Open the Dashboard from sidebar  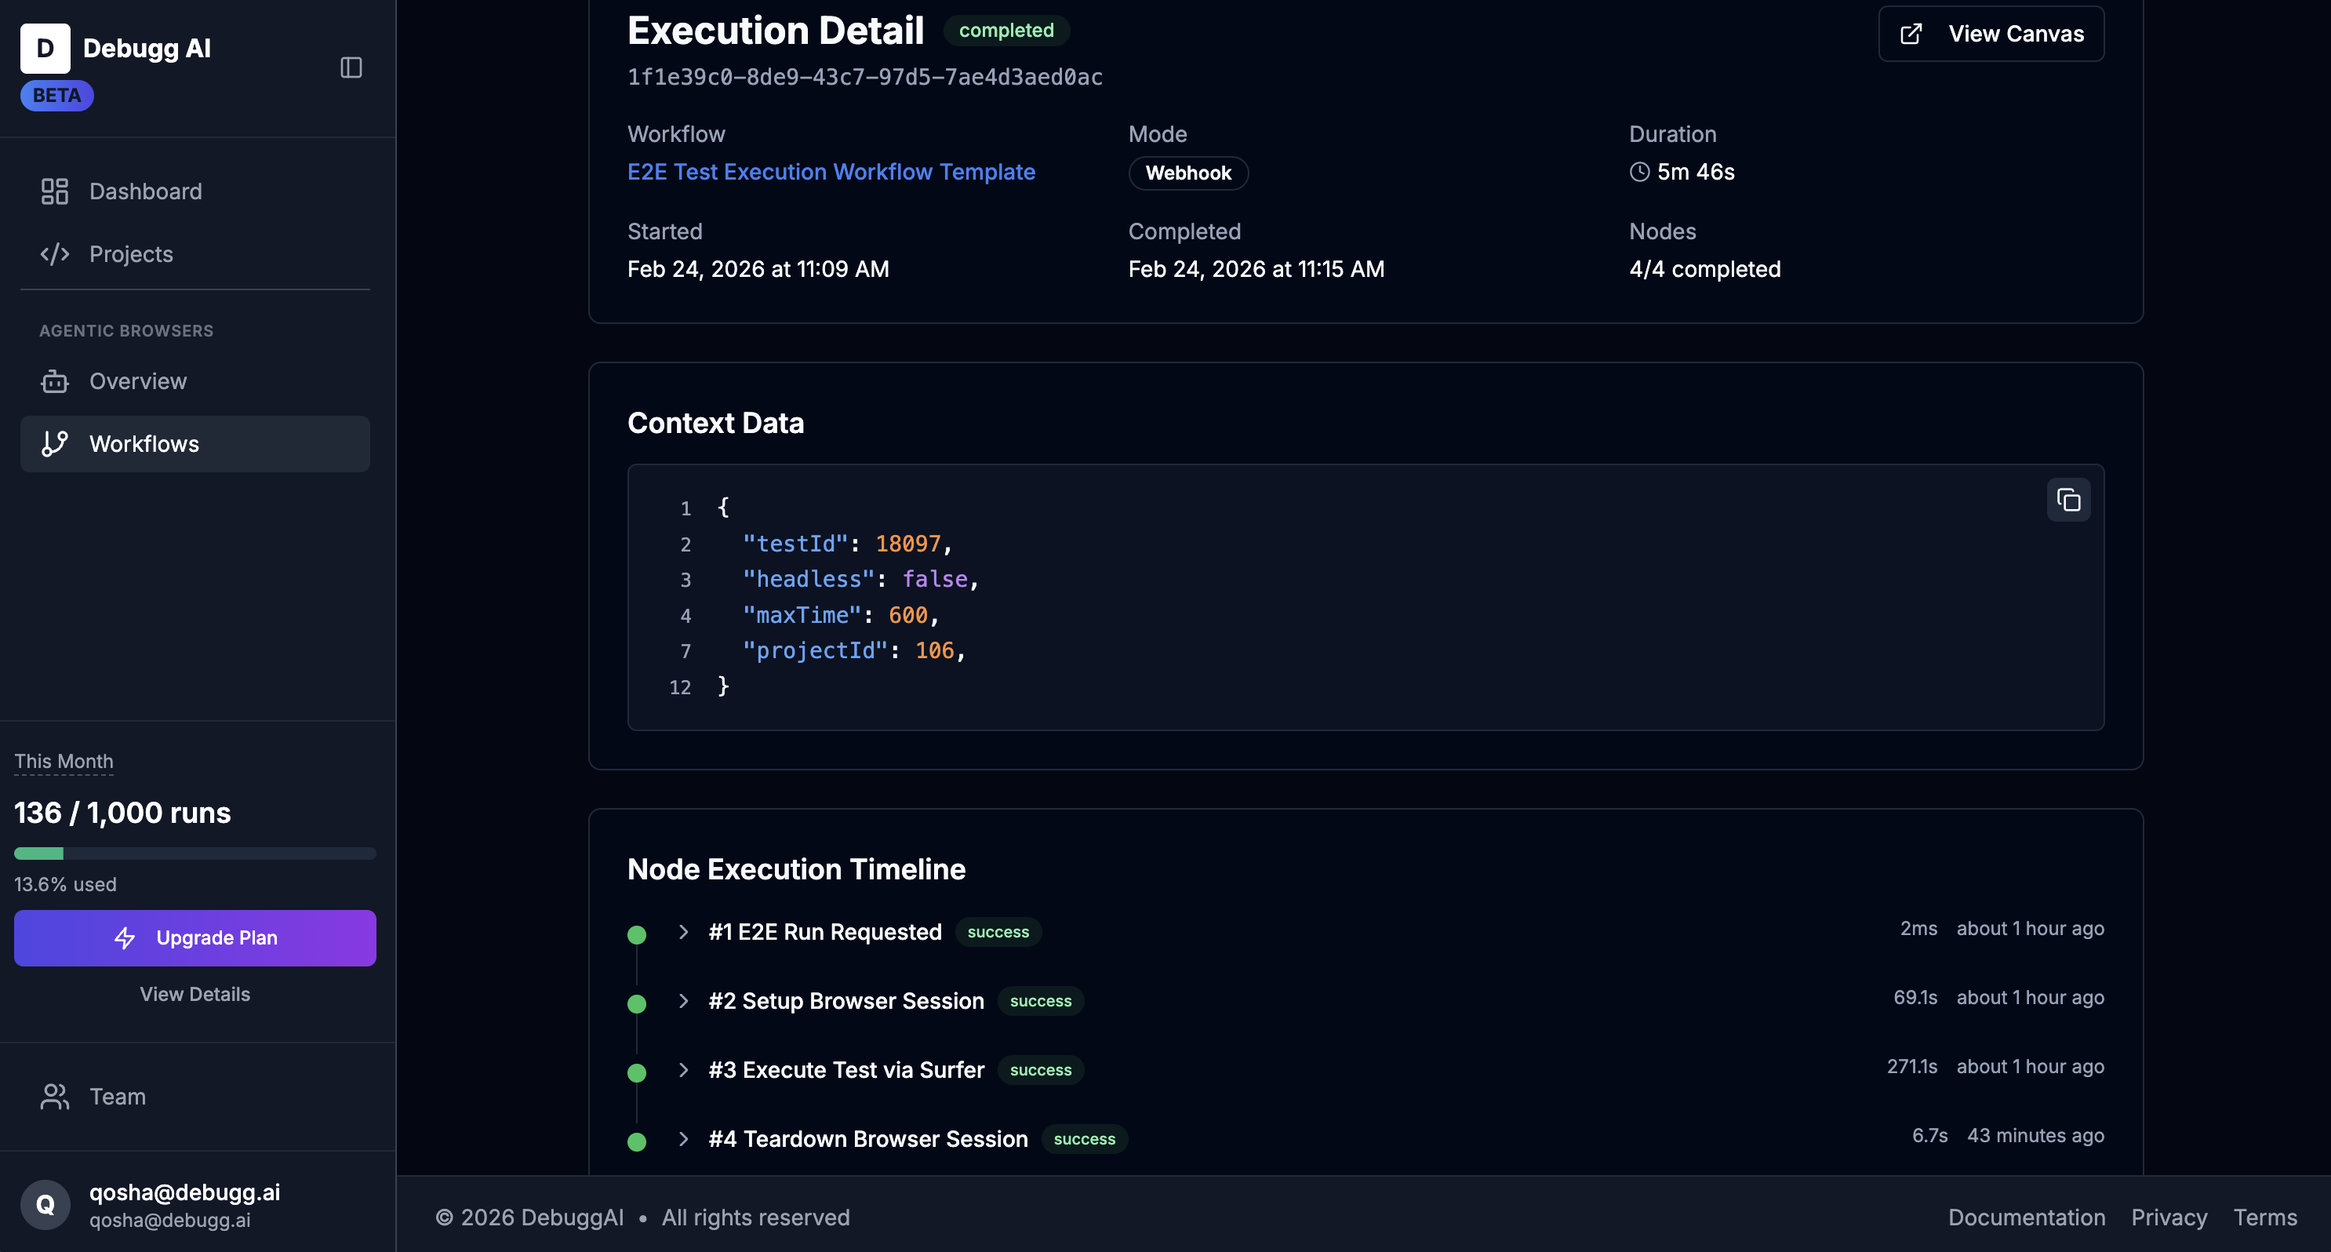(x=145, y=191)
